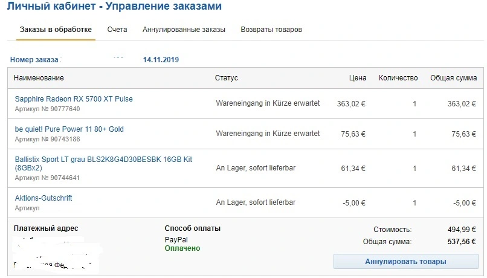Click the Наименование column header

(39, 77)
